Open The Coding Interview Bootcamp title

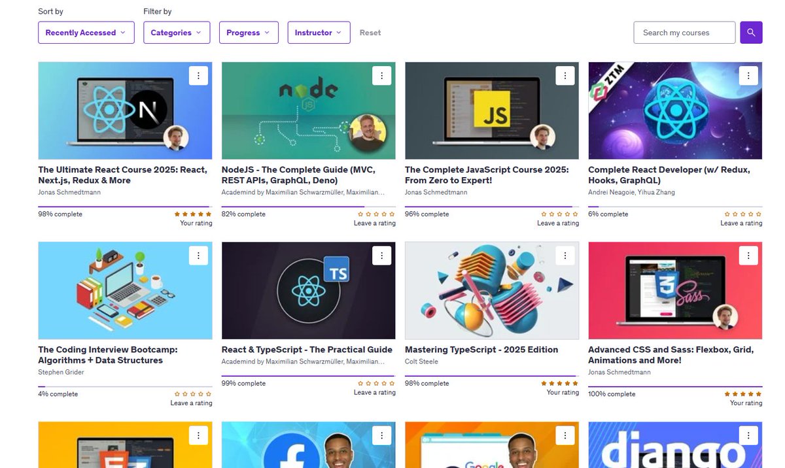[x=107, y=355]
